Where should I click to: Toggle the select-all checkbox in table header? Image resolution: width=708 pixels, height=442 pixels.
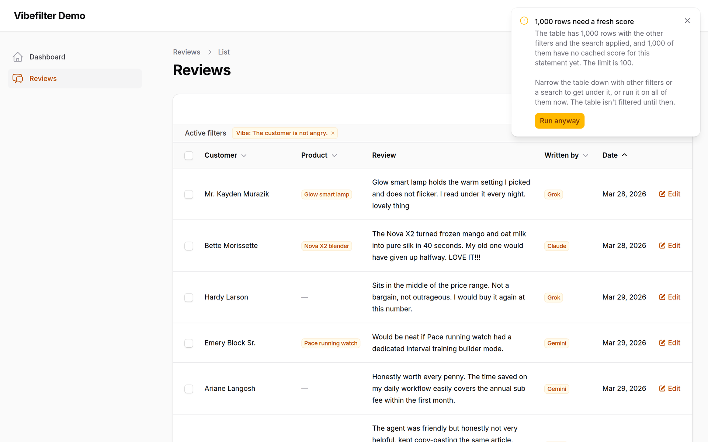pos(189,155)
